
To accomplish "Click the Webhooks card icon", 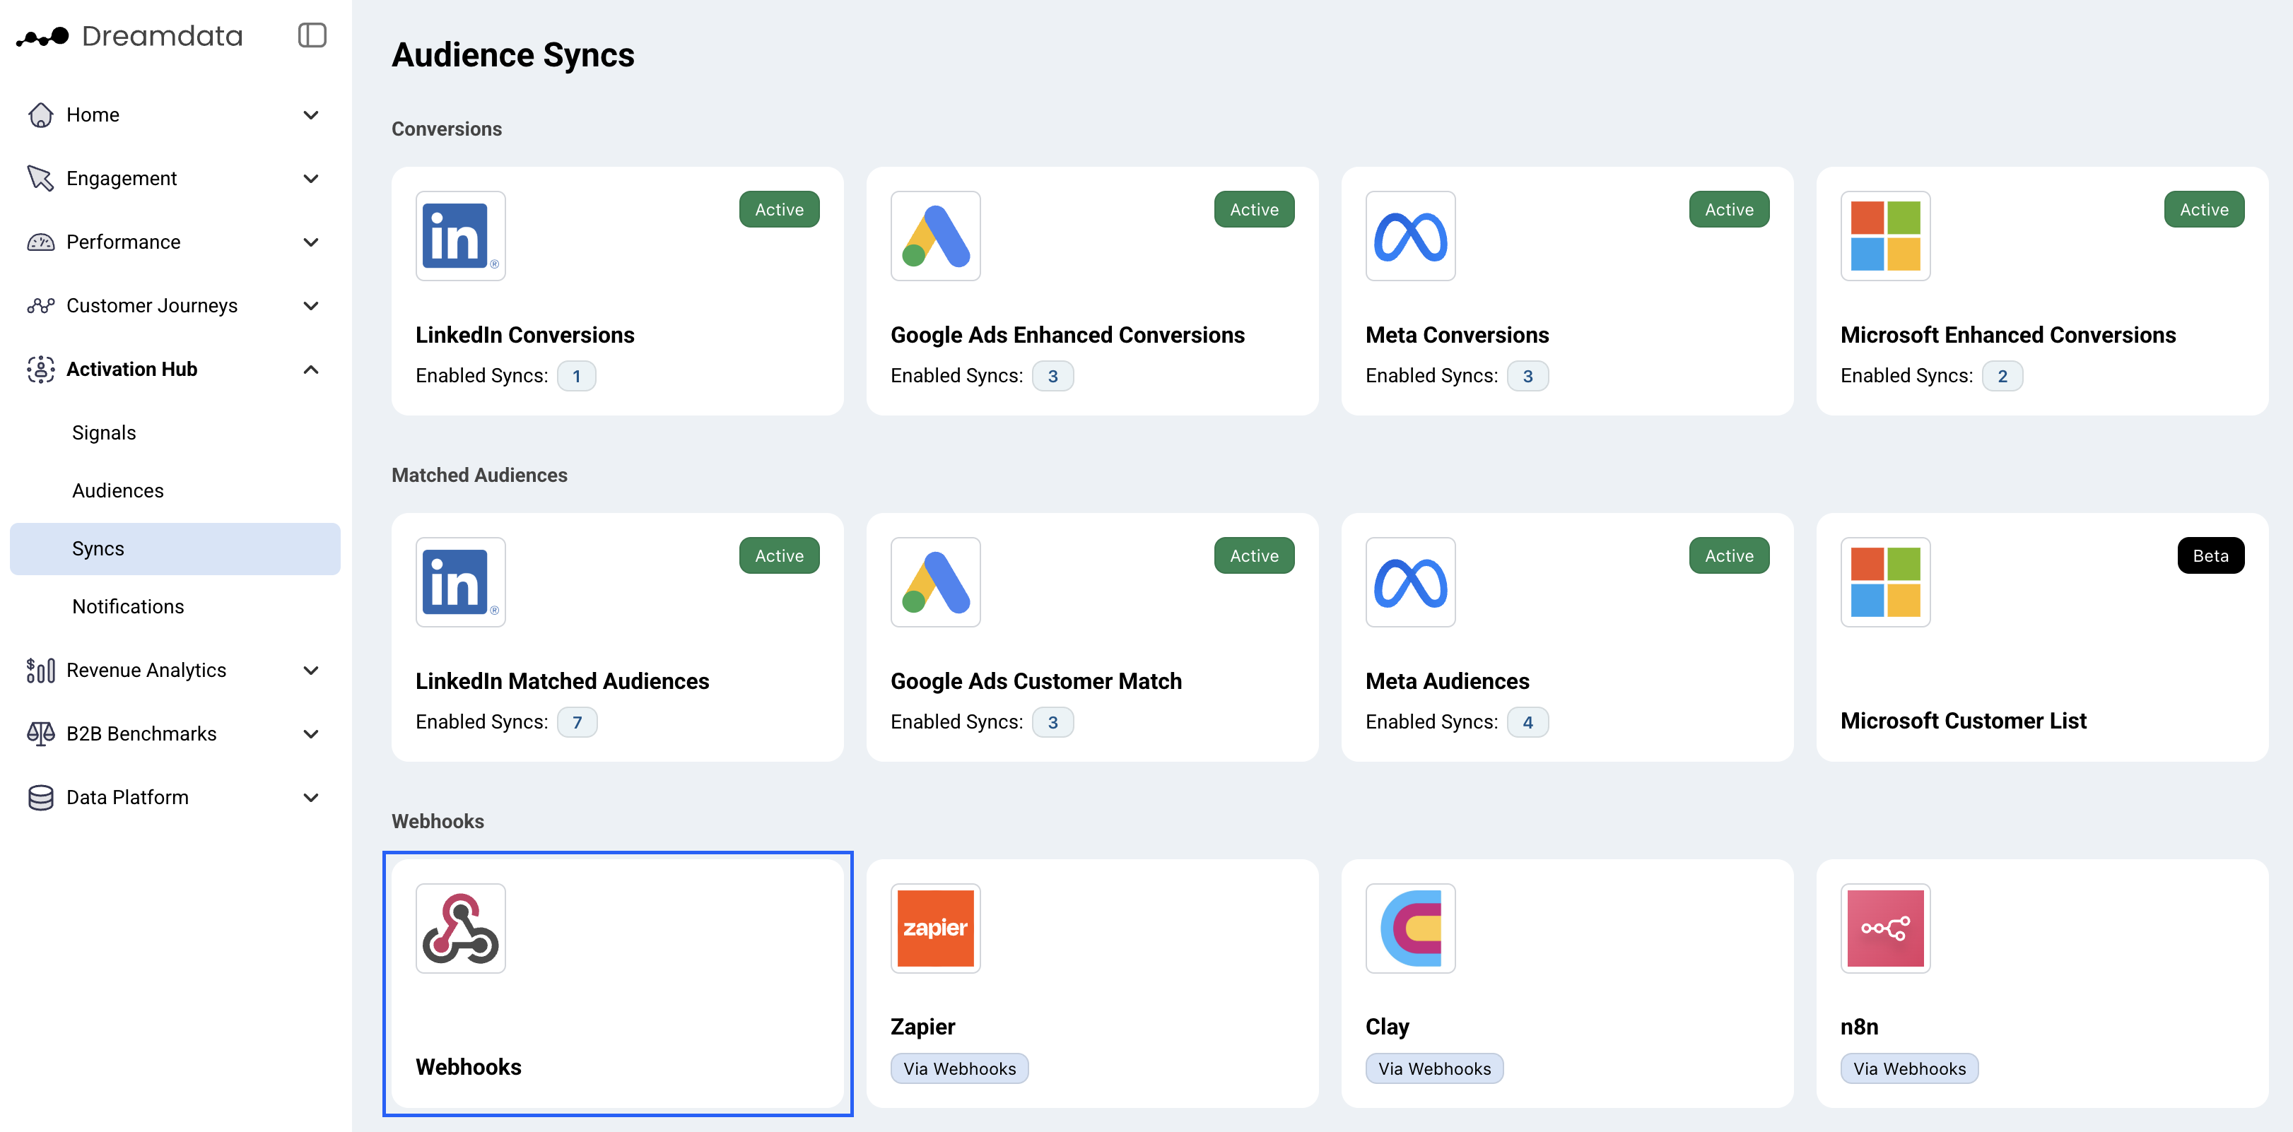I will point(460,928).
